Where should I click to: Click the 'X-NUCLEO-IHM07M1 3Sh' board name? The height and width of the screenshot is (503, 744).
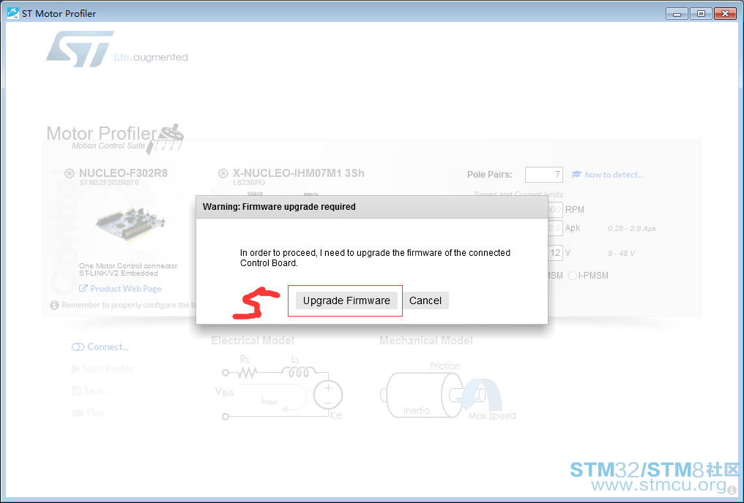pos(299,173)
